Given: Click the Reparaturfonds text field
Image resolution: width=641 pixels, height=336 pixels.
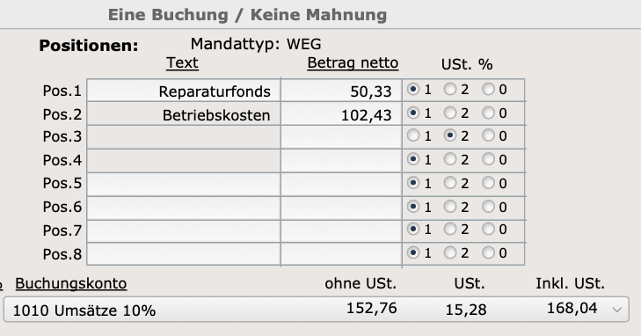Looking at the screenshot, I should click(184, 91).
